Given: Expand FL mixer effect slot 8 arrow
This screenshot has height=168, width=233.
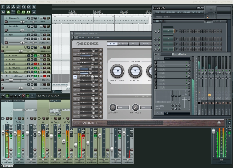Looking at the screenshot, I should pos(156,87).
